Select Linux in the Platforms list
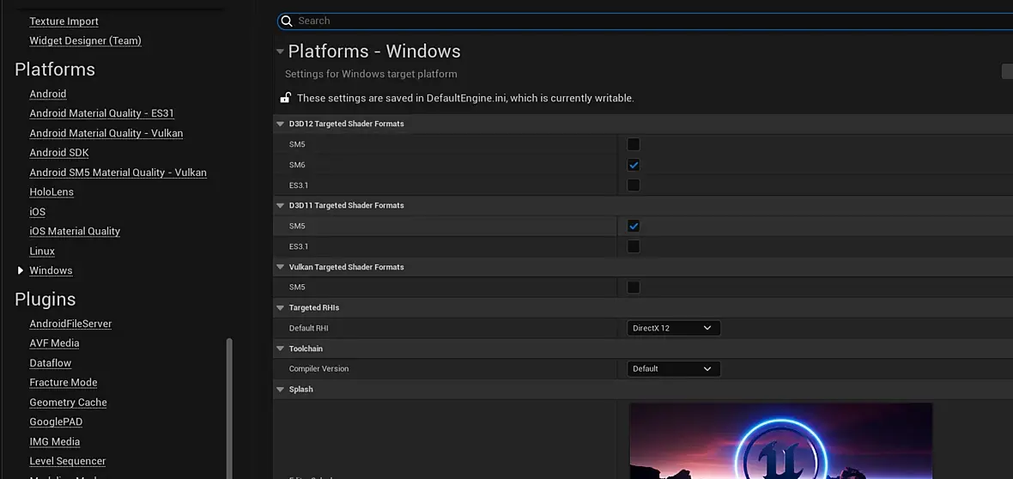Image resolution: width=1013 pixels, height=479 pixels. 42,251
